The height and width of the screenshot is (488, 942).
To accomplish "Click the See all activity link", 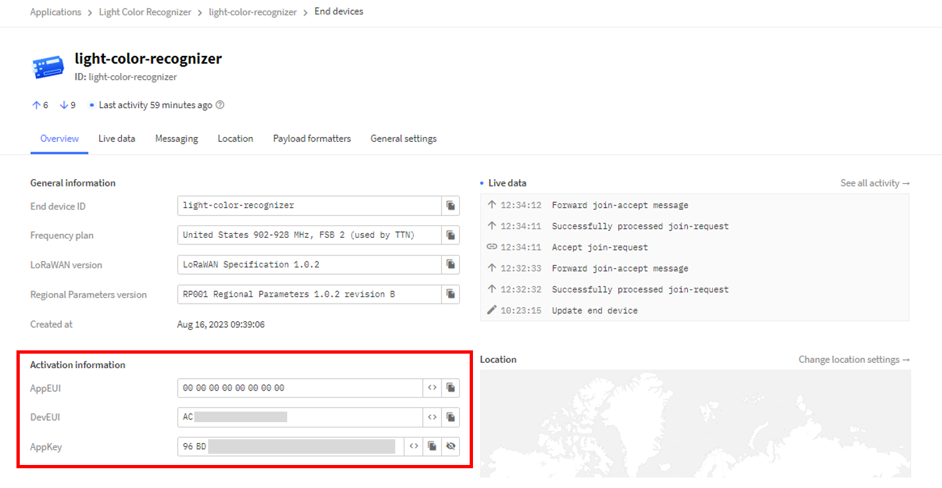I will click(875, 183).
